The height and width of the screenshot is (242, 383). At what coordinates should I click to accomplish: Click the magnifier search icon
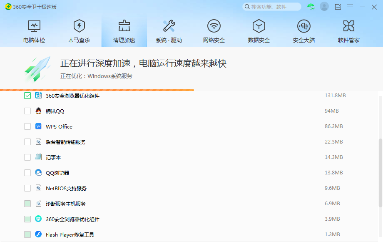[x=247, y=7]
